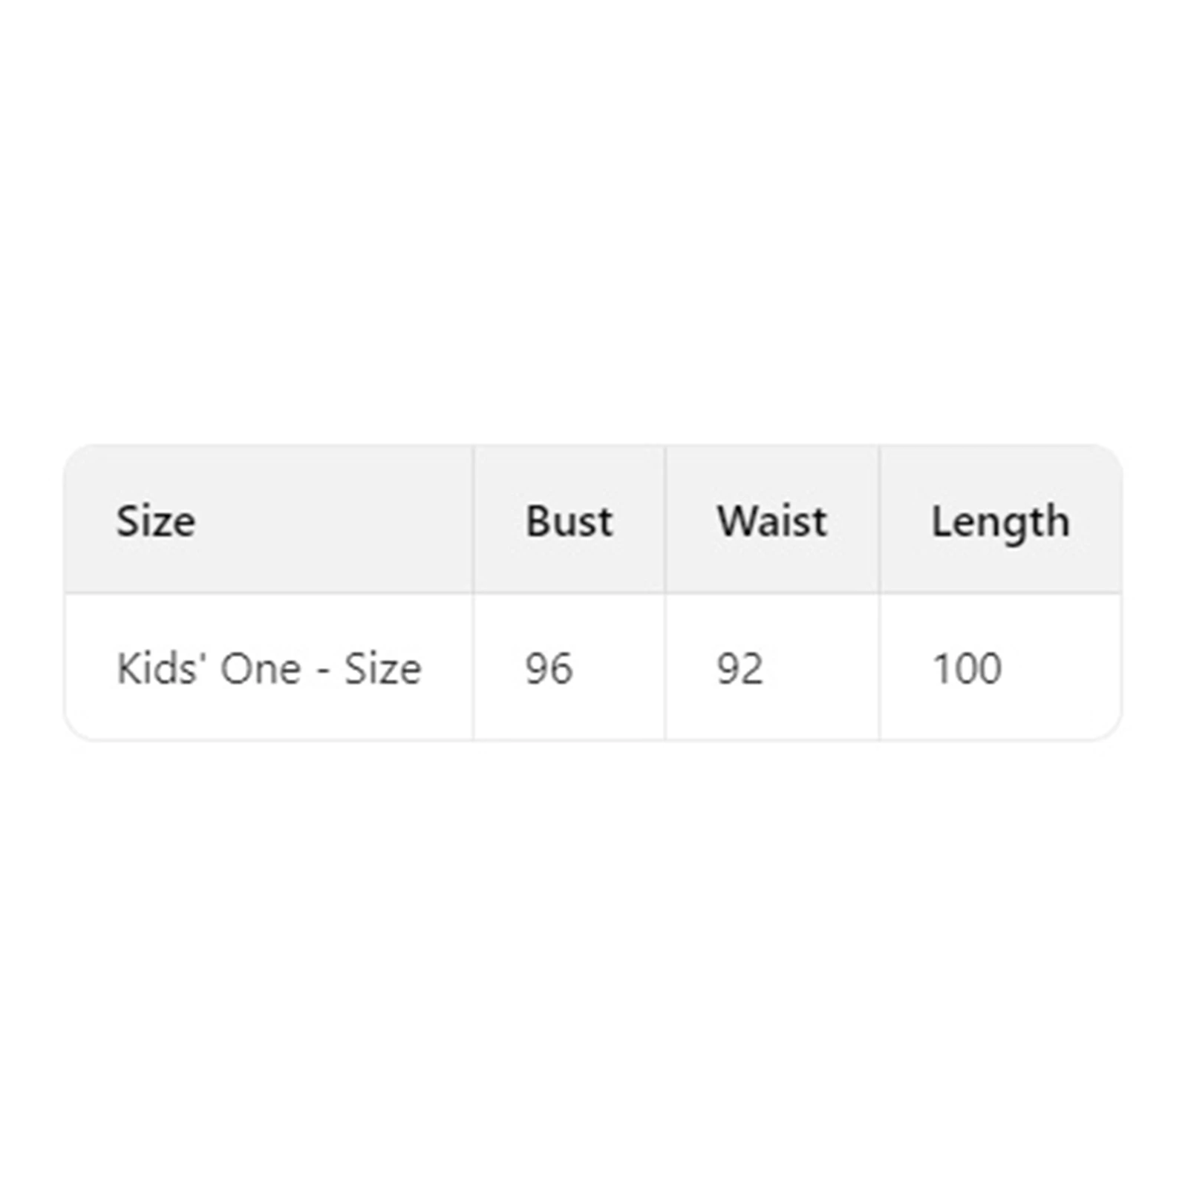
Task: Click the divider between Waist and Length headers
Action: point(879,520)
